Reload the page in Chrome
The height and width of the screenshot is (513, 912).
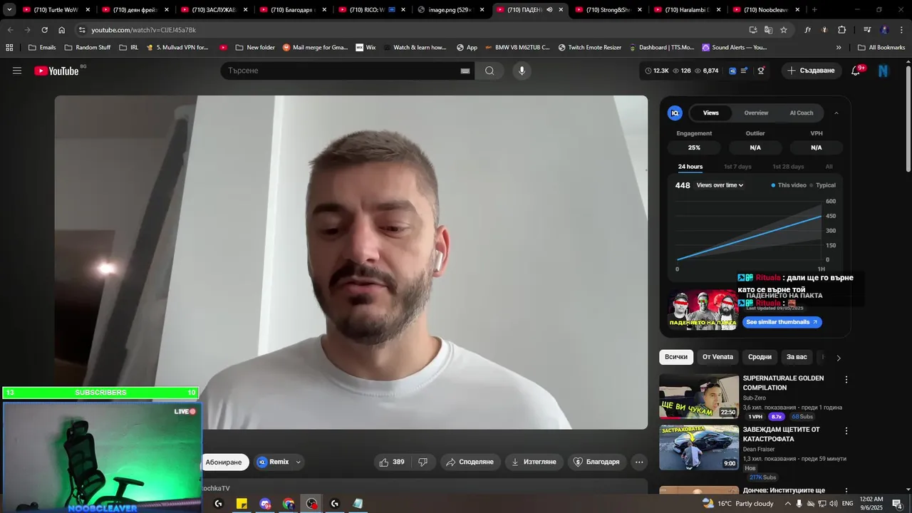44,30
